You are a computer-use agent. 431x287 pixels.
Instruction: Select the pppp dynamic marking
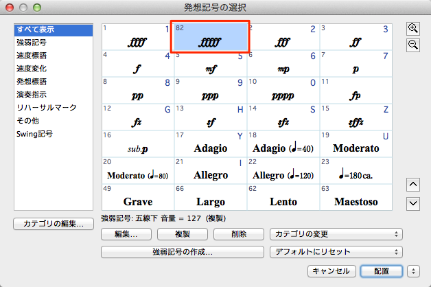pos(283,91)
